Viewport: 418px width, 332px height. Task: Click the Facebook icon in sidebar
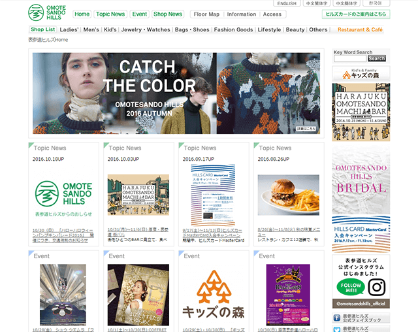click(337, 318)
